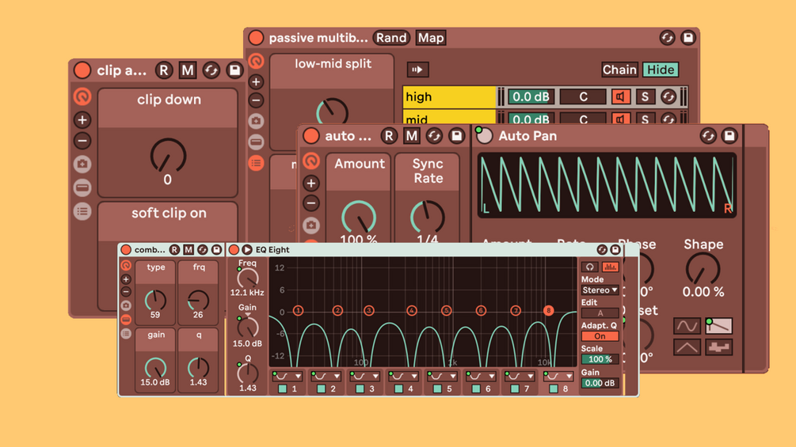Click the Map button on multiband rack
The height and width of the screenshot is (447, 796).
coord(431,38)
